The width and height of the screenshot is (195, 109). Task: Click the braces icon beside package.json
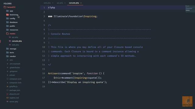(7, 90)
